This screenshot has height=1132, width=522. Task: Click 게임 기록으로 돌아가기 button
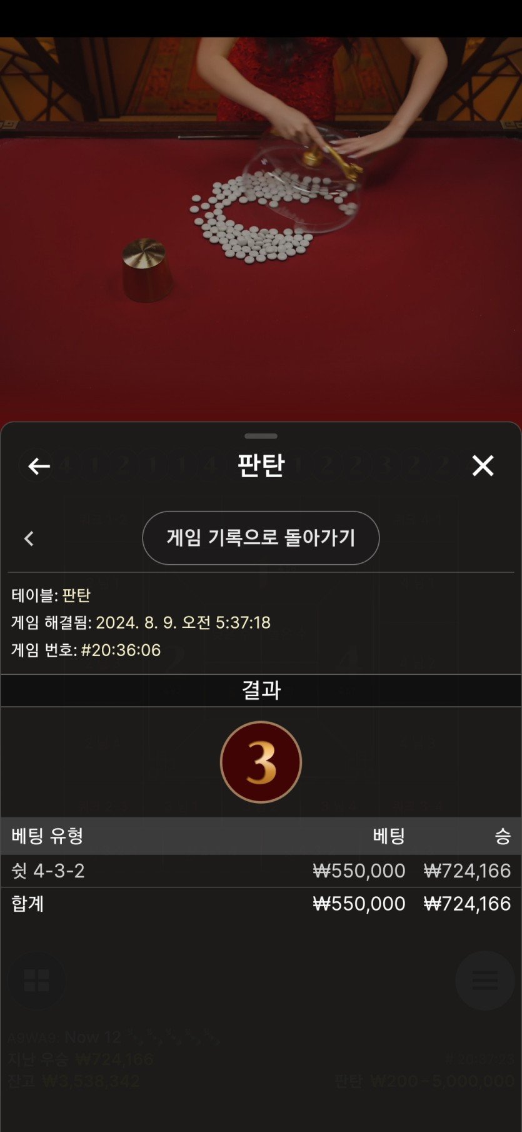click(x=261, y=538)
